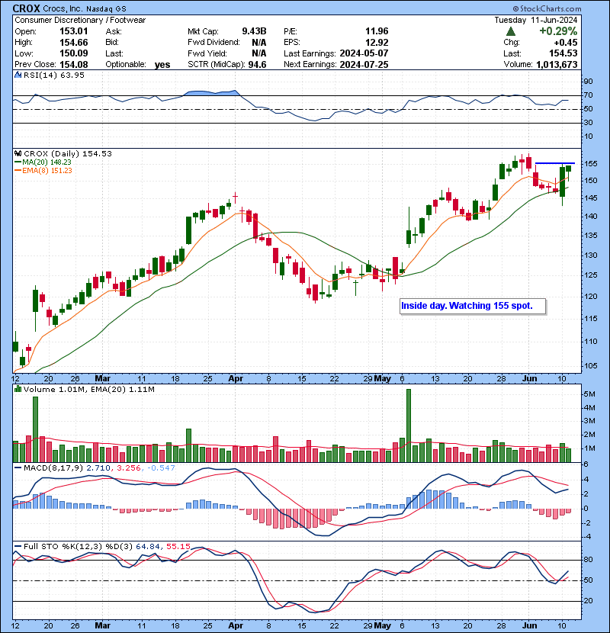
Task: Click the blue legend dash before MACD(8,17,9)
Action: click(x=18, y=468)
